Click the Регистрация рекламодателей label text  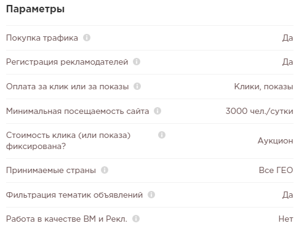click(x=67, y=62)
